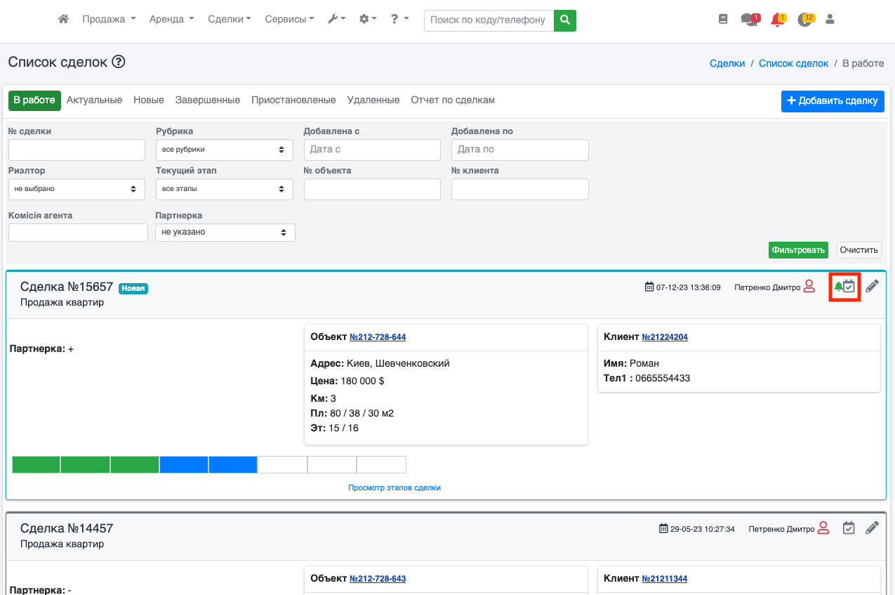Expand the Текущий этап dropdown
Screen dimensions: 895x595
click(x=224, y=189)
